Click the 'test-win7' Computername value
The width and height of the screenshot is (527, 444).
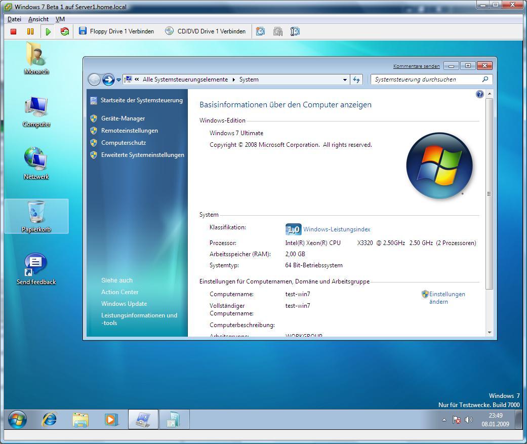tap(298, 294)
